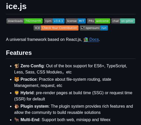Click the ox emoji before Multi-End
The height and width of the screenshot is (125, 141).
tap(17, 120)
